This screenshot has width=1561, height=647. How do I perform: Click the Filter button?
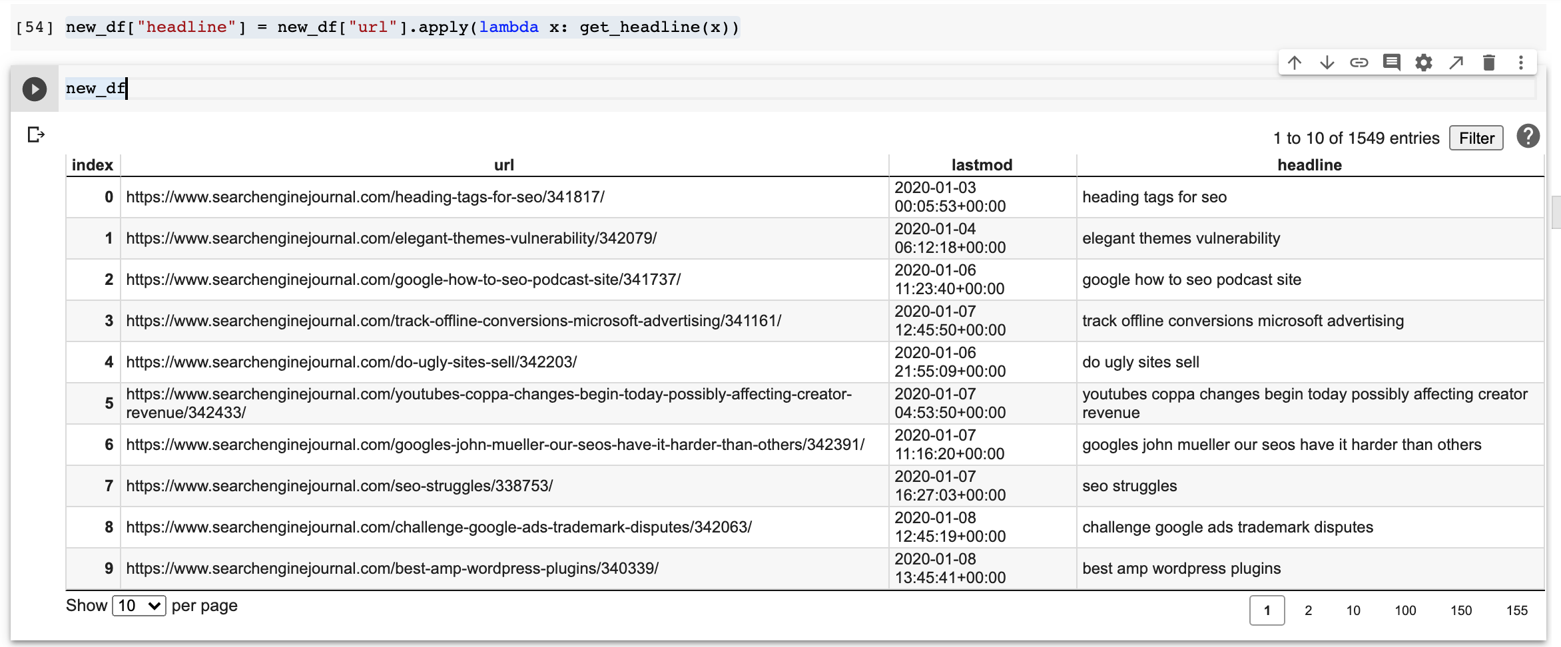tap(1476, 138)
